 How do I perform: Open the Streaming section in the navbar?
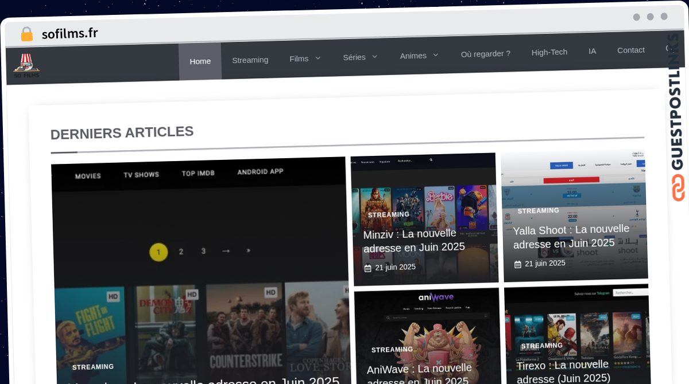[250, 60]
